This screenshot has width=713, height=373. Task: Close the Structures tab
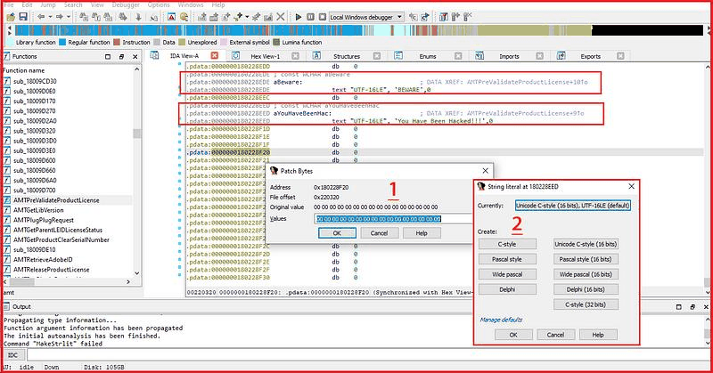[x=376, y=56]
